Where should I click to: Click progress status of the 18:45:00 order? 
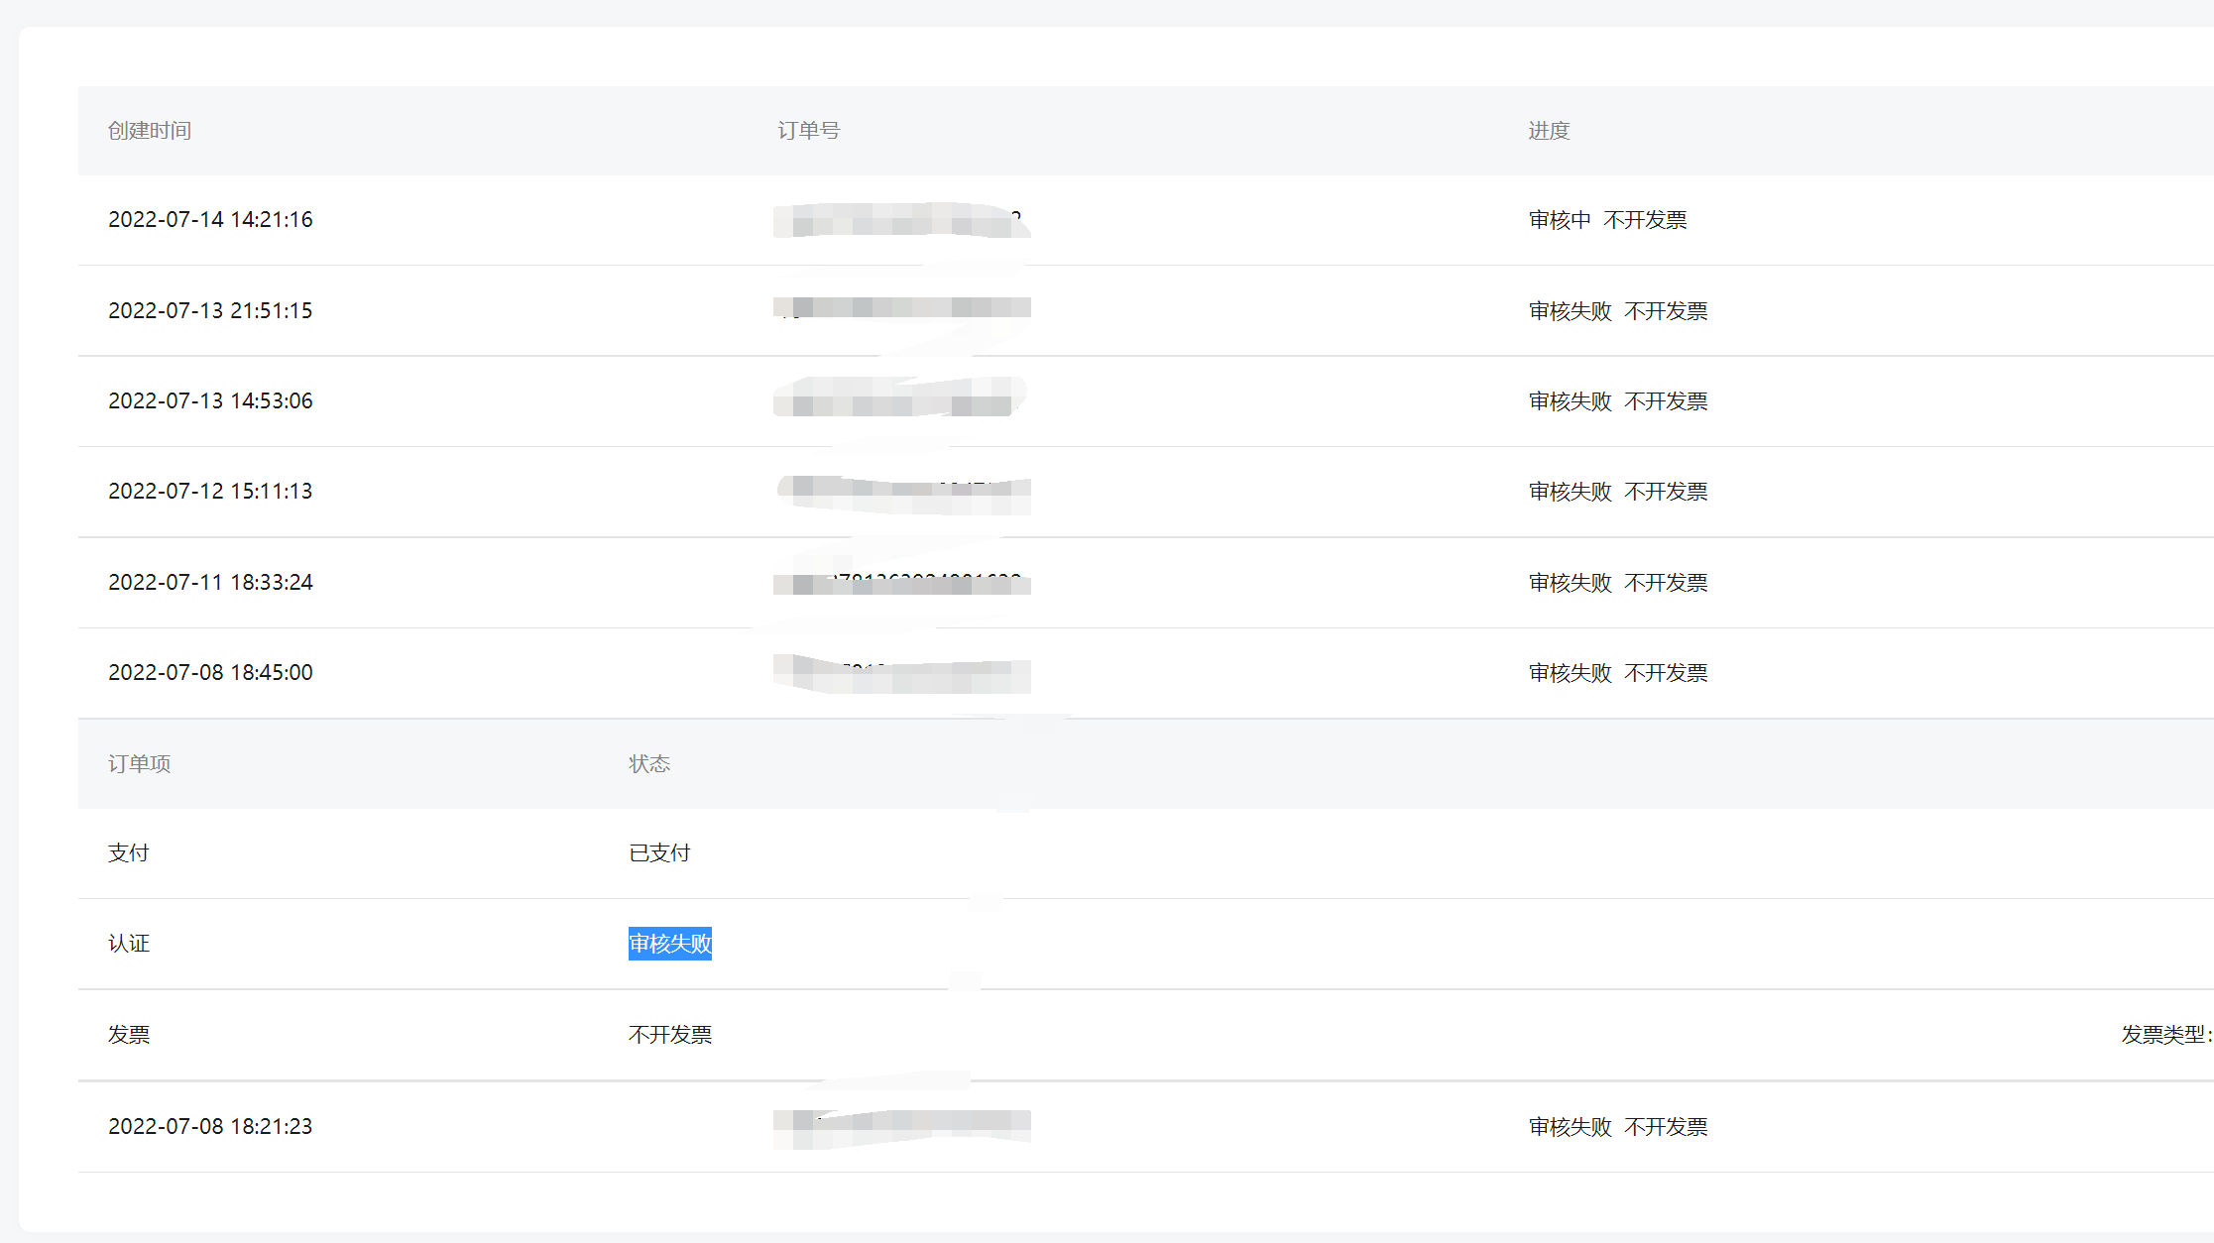coord(1617,673)
